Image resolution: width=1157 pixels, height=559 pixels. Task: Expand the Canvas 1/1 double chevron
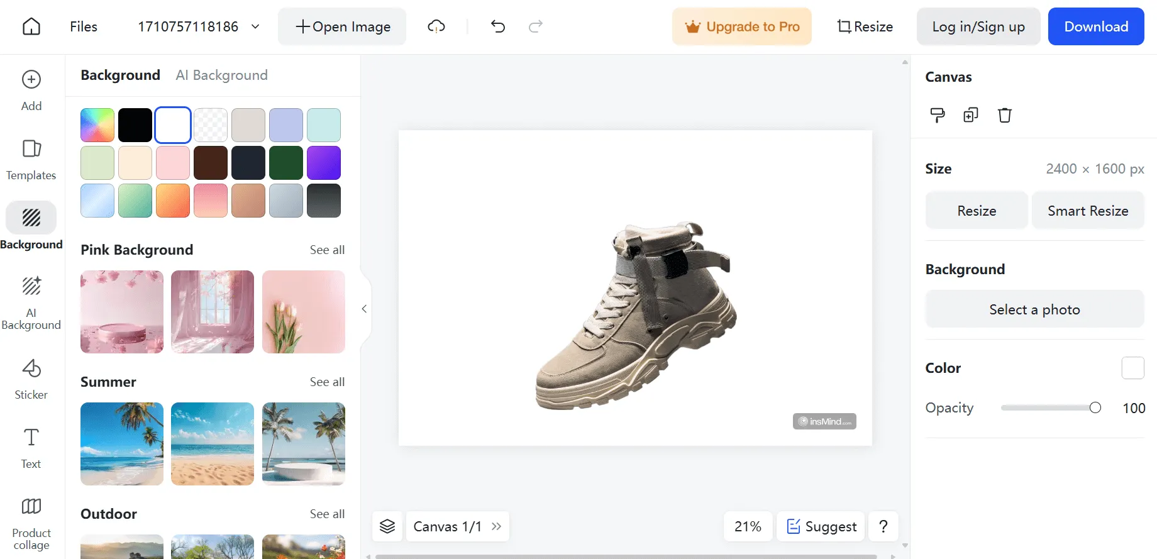[x=497, y=526]
